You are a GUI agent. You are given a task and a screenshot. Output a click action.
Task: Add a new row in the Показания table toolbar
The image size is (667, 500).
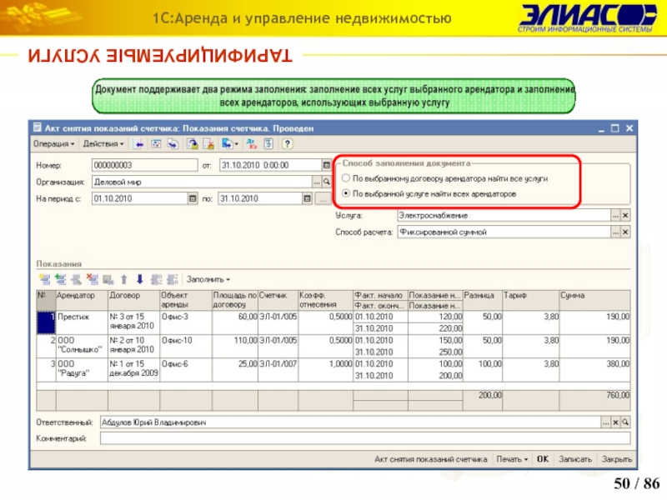pyautogui.click(x=45, y=279)
